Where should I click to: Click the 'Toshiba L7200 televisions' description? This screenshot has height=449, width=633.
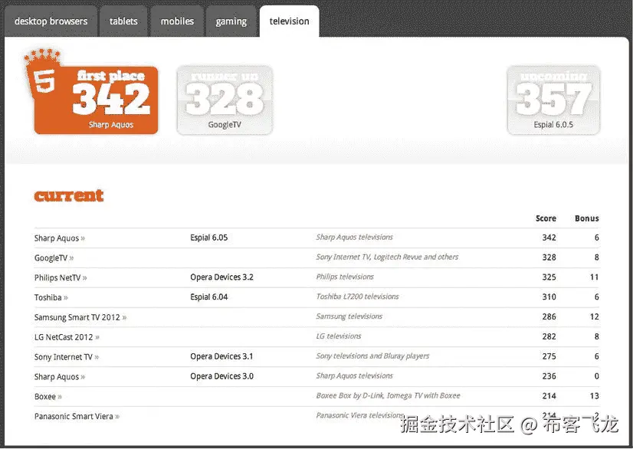357,297
